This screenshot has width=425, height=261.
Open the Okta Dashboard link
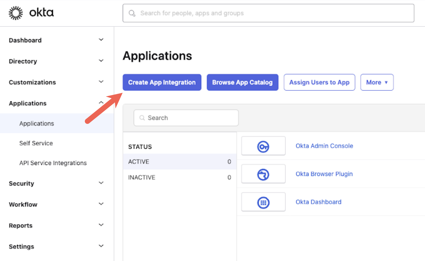318,202
